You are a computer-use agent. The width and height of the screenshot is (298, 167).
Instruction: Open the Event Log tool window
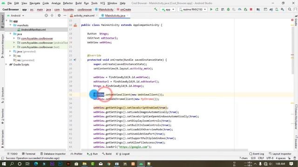[257, 154]
